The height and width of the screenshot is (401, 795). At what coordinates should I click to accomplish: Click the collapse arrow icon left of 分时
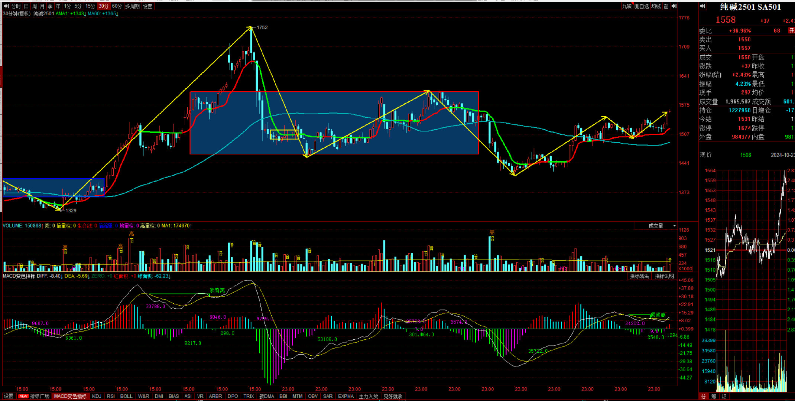(x=6, y=6)
